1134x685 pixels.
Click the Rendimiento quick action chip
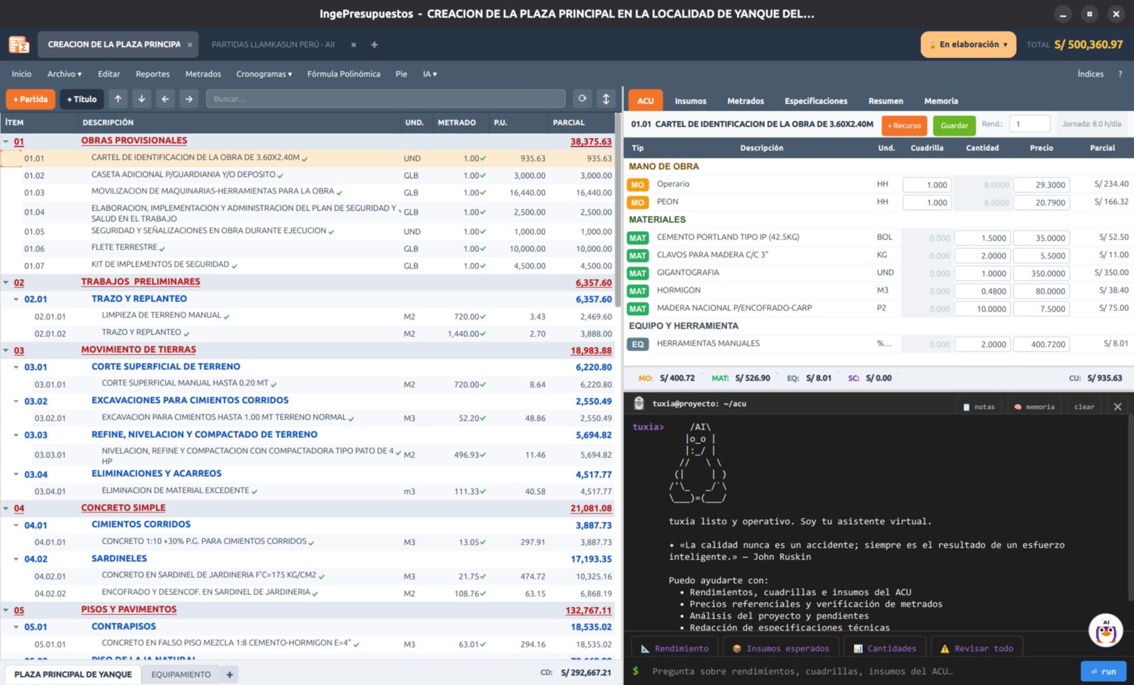675,648
